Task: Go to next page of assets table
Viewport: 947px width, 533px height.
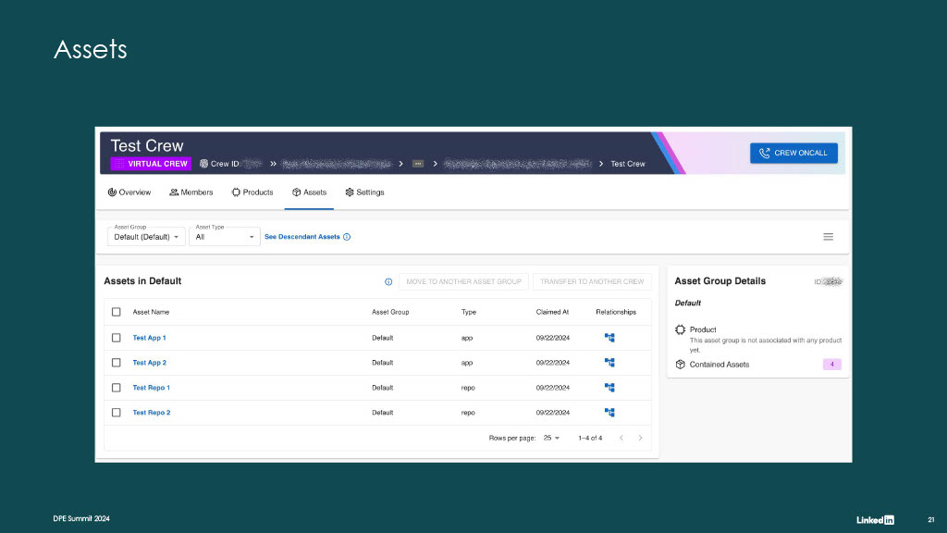Action: coord(640,438)
